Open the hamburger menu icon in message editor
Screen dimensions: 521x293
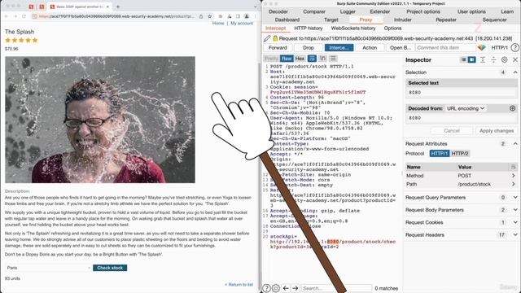click(333, 59)
